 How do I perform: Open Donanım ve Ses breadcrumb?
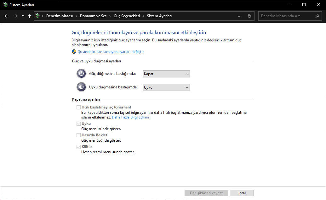93,16
